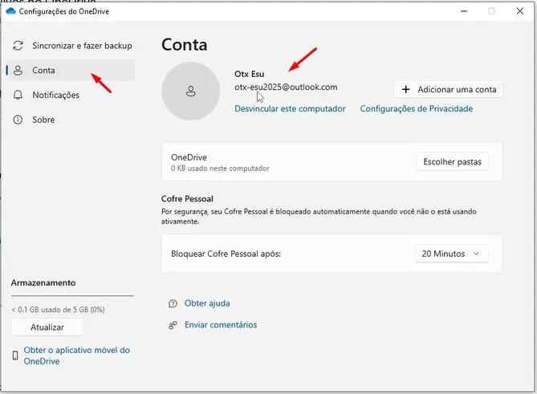Click the round profile avatar picture
This screenshot has height=394, width=537.
[189, 91]
